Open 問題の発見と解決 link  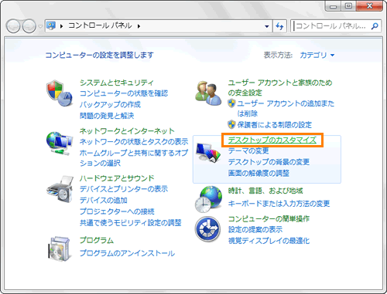[107, 116]
